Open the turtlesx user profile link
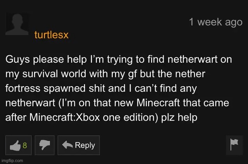The width and height of the screenshot is (248, 164). 52,35
